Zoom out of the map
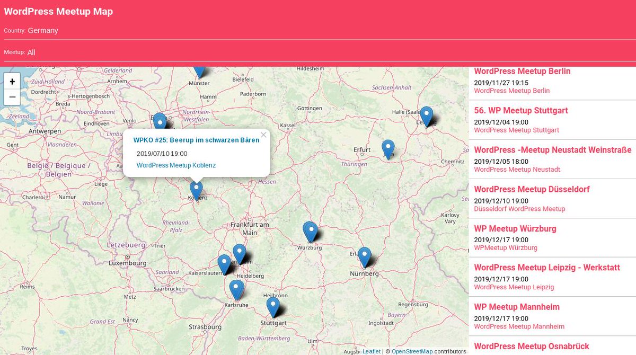Viewport: 636px width, 355px height. coord(12,97)
